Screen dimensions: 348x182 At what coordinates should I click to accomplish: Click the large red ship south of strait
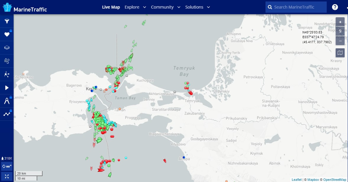pos(101,170)
